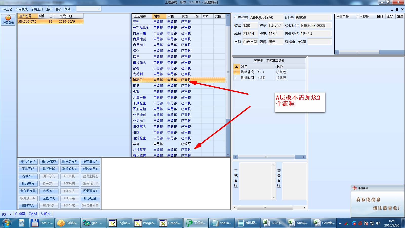Open the empty toolbar combo box
Viewport: 405px width, 228px height.
coord(89,9)
